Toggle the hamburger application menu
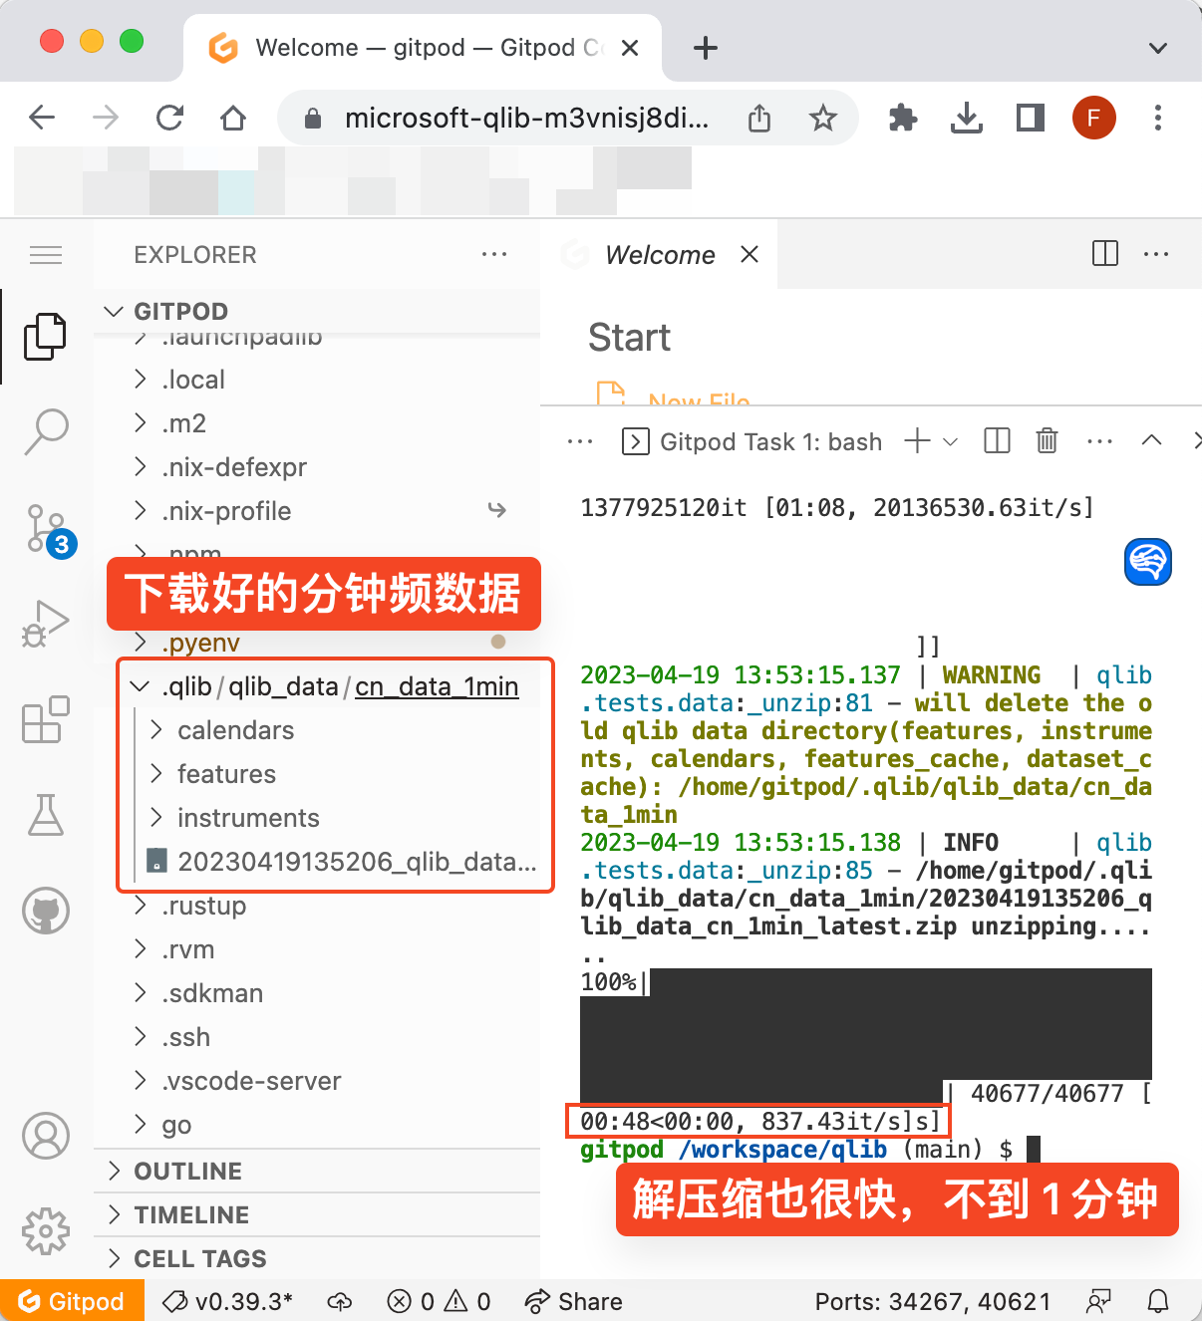Image resolution: width=1202 pixels, height=1321 pixels. tap(46, 255)
